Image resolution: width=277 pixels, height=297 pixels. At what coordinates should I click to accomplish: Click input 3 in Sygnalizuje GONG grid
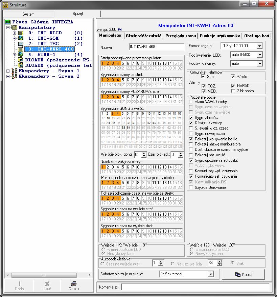coord(113,114)
